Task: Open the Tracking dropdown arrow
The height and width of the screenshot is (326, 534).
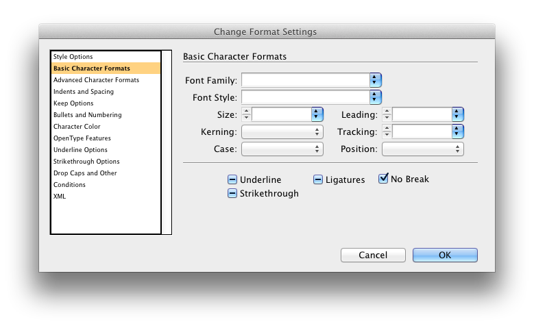Action: tap(458, 131)
